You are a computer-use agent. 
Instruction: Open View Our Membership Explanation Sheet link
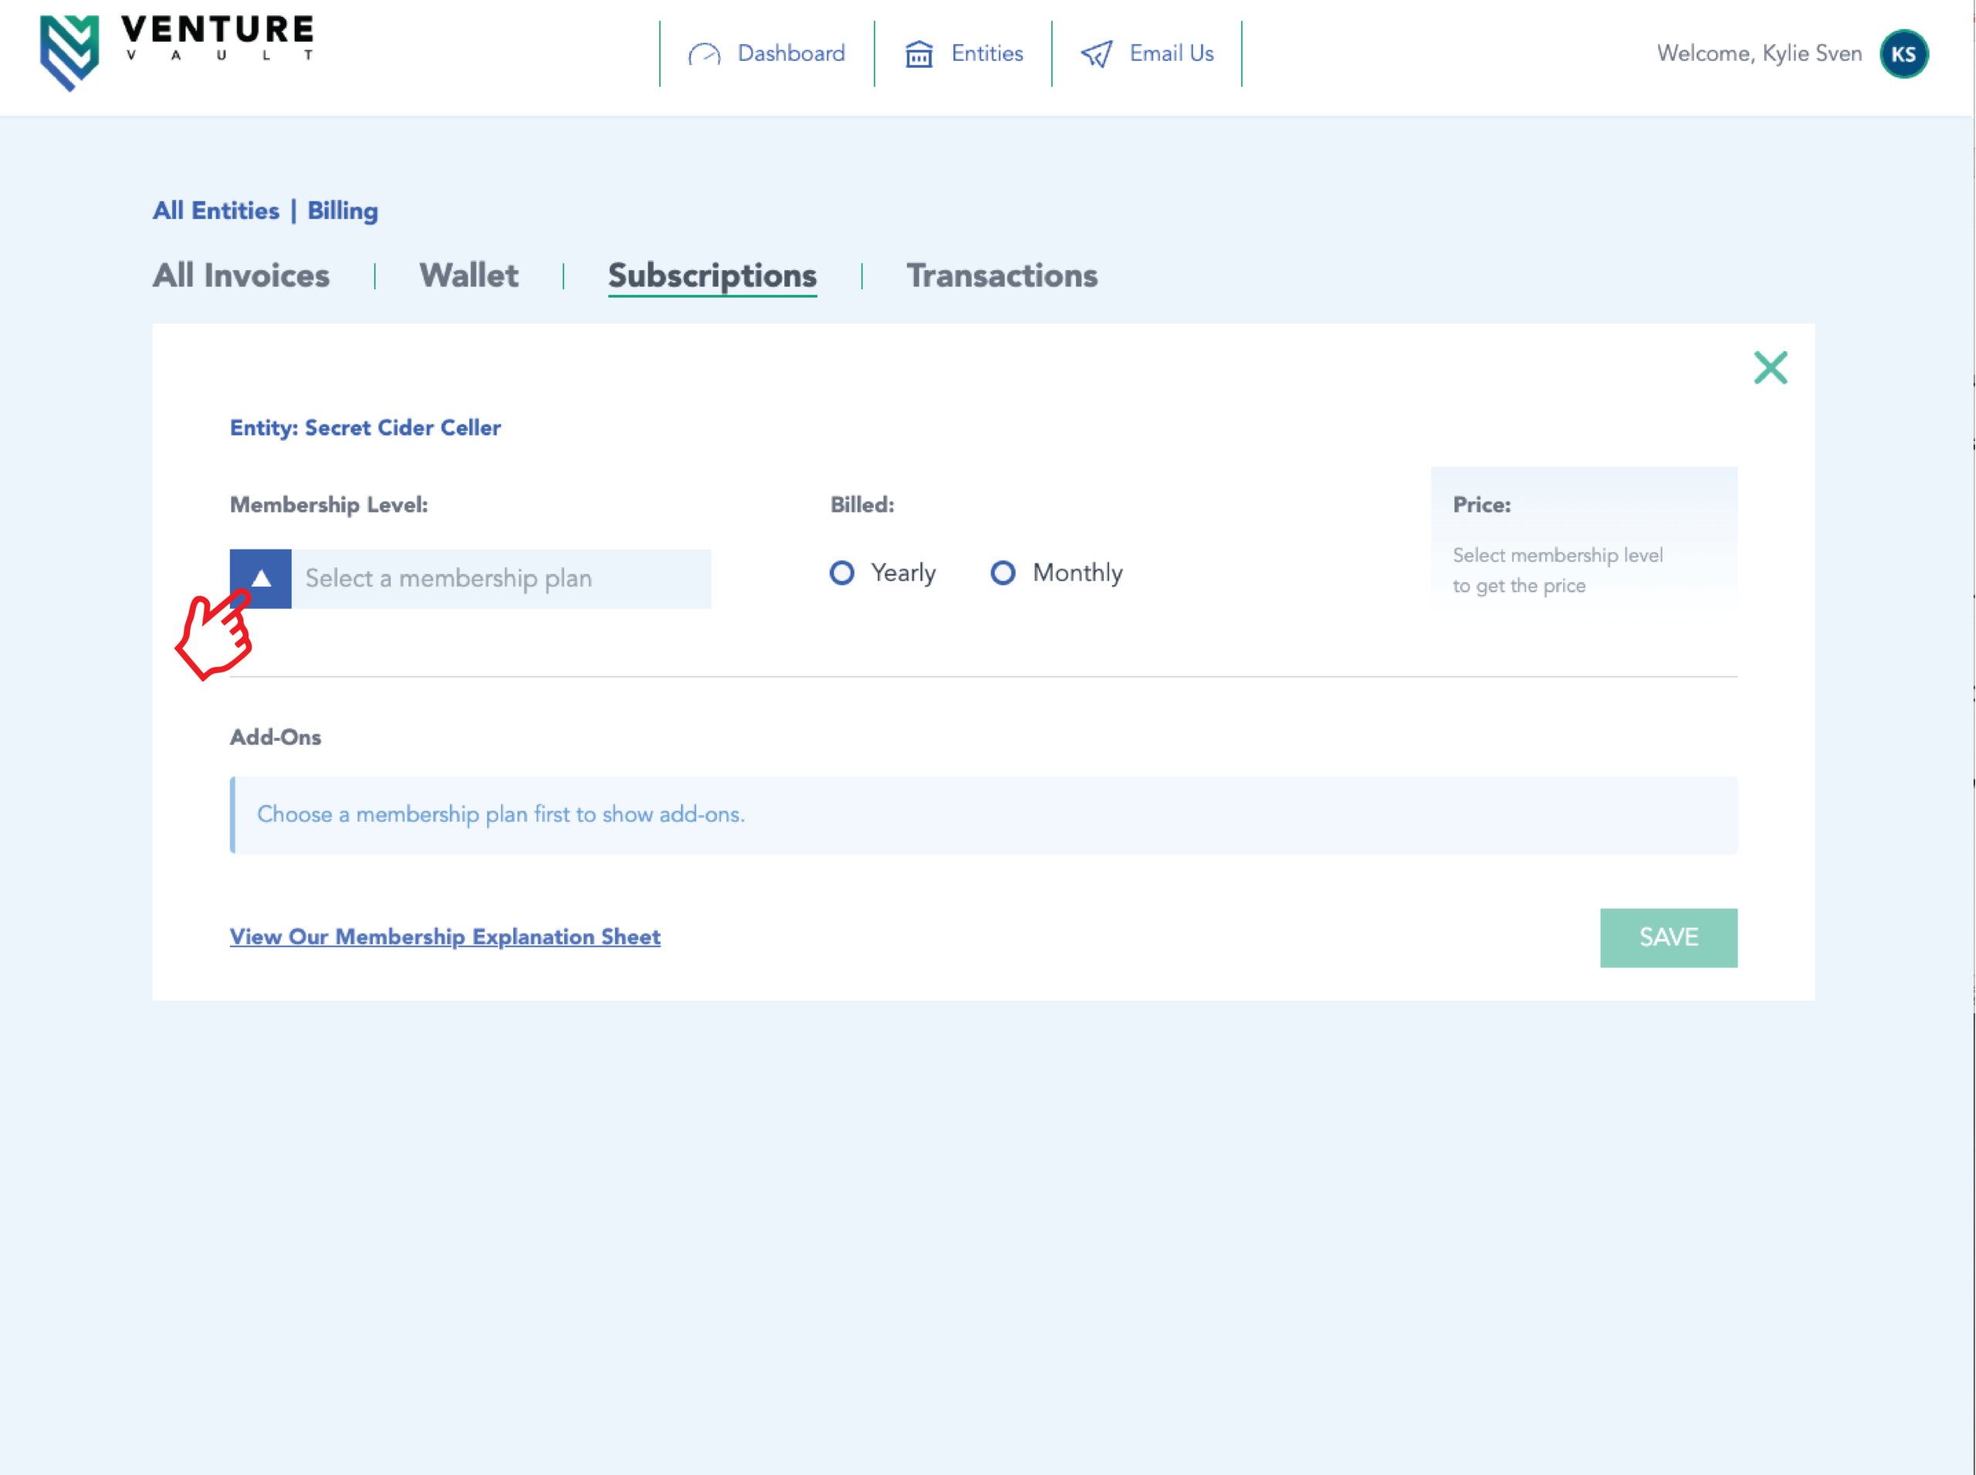[x=445, y=936]
